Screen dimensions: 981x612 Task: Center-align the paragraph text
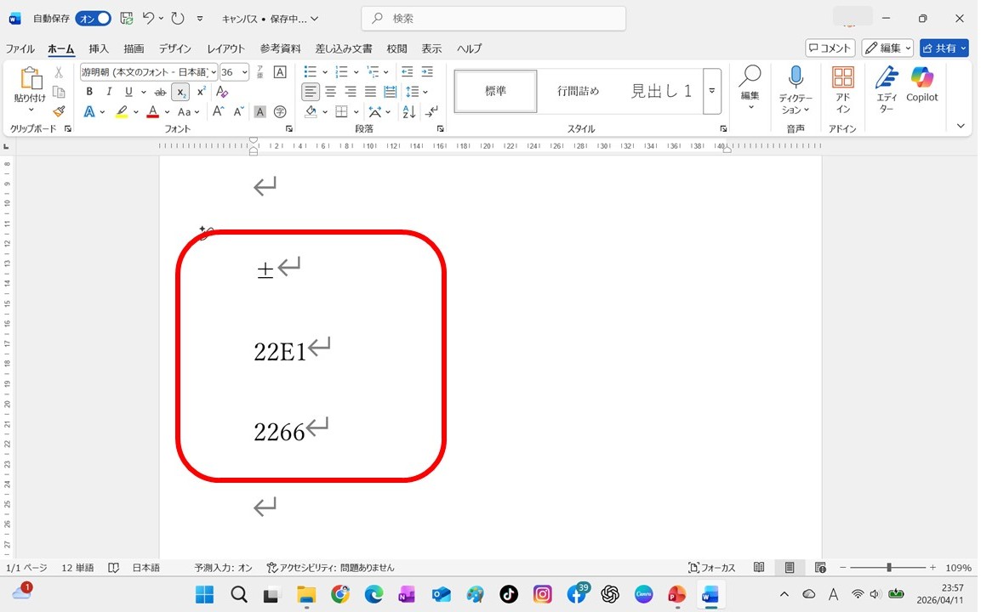[x=331, y=92]
